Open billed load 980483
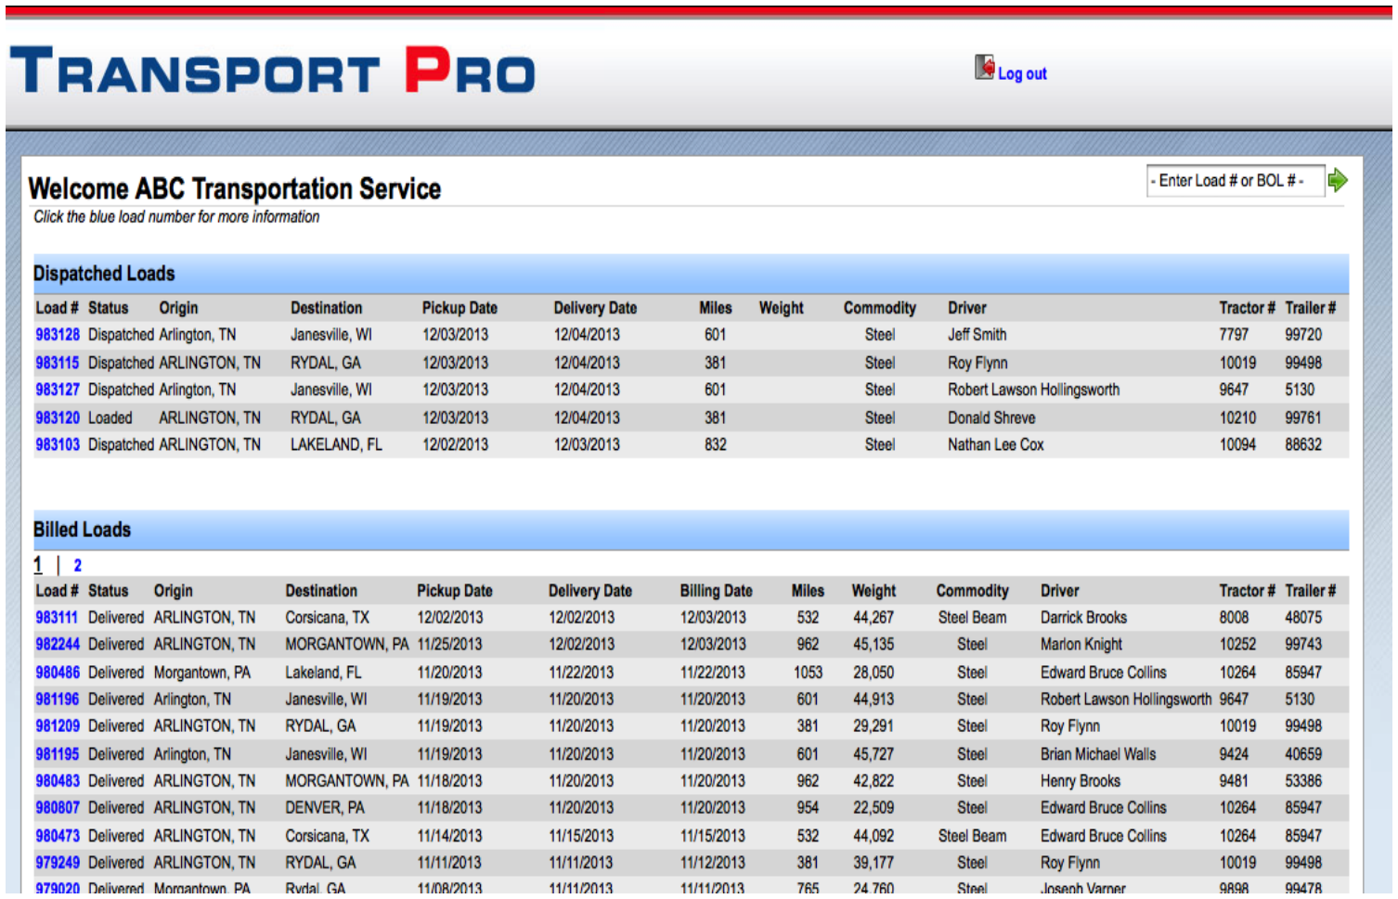The image size is (1398, 899). click(58, 781)
